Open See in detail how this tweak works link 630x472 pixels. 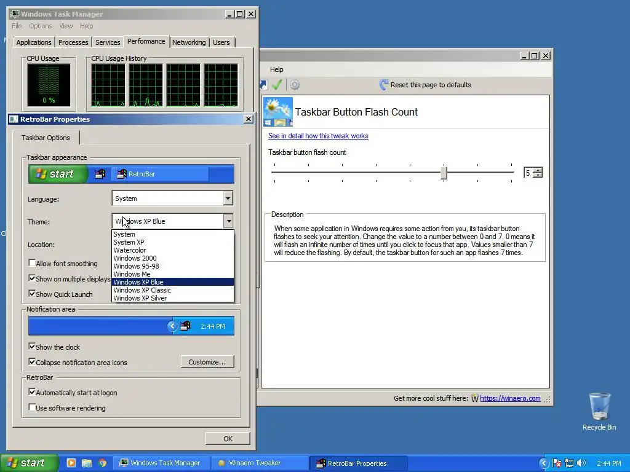pos(318,136)
